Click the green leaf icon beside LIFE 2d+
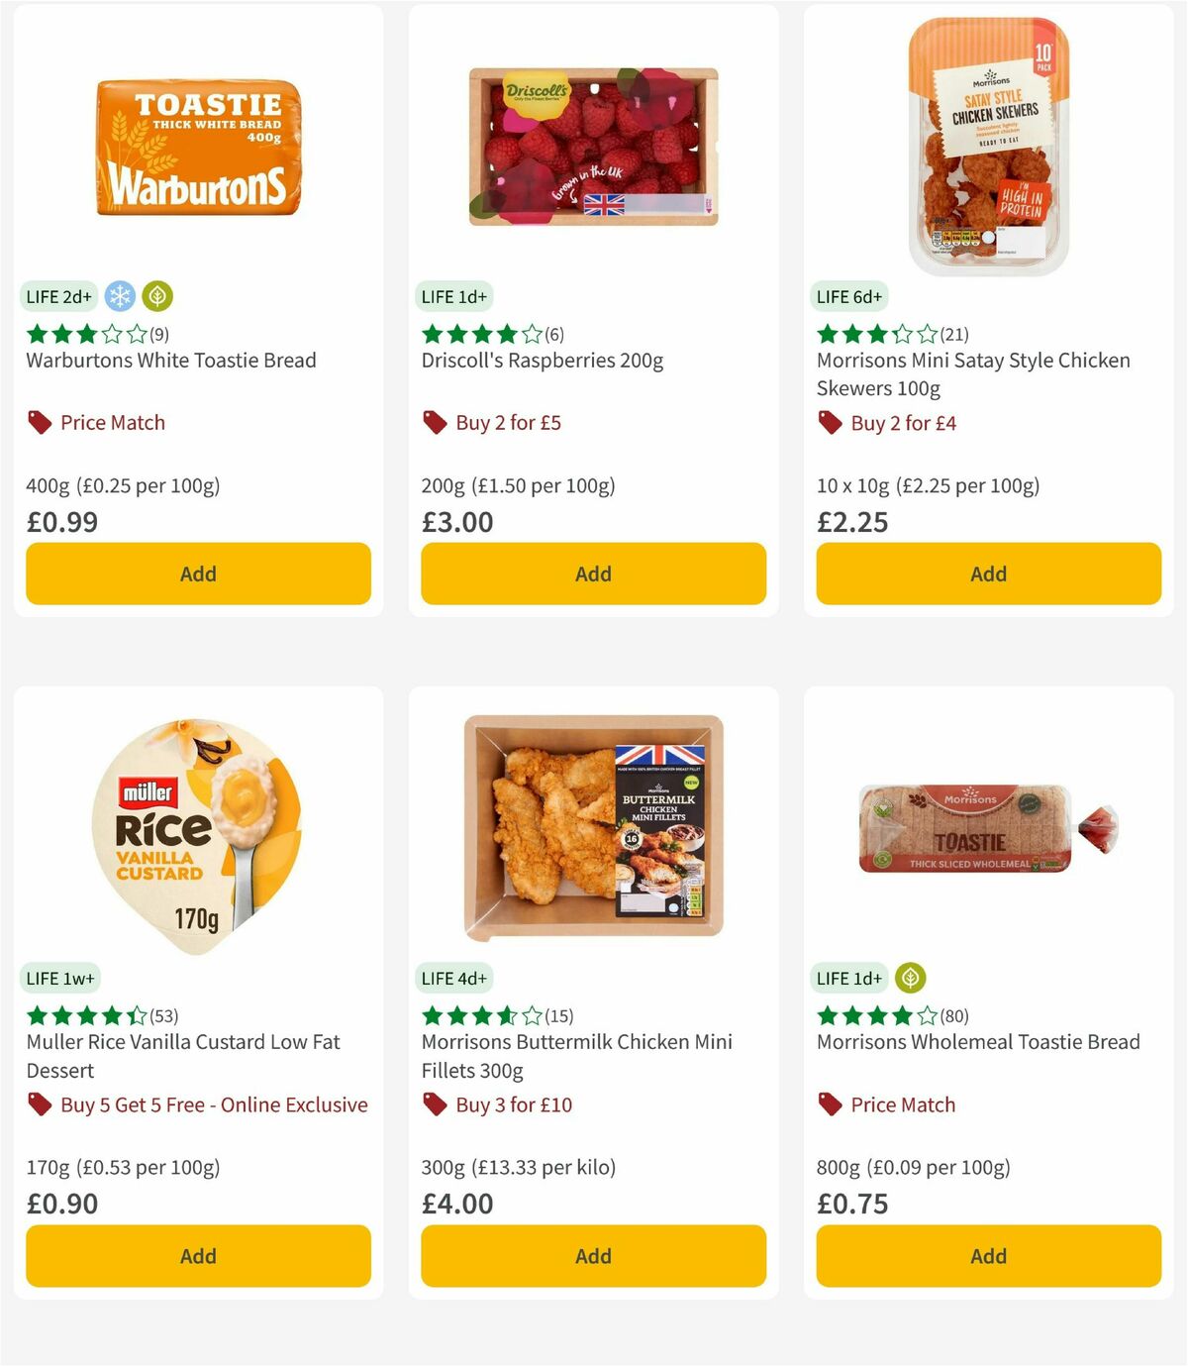The height and width of the screenshot is (1366, 1188). coord(156,295)
